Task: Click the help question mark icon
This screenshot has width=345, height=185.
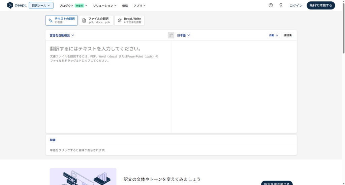Action: pos(271,5)
